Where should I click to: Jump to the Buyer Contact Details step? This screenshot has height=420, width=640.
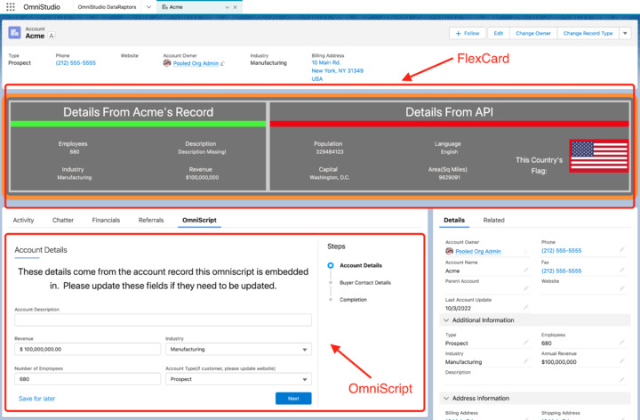click(x=331, y=282)
